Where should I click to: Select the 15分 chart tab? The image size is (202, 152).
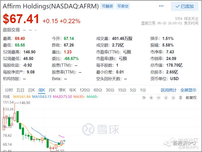pyautogui.click(x=122, y=90)
